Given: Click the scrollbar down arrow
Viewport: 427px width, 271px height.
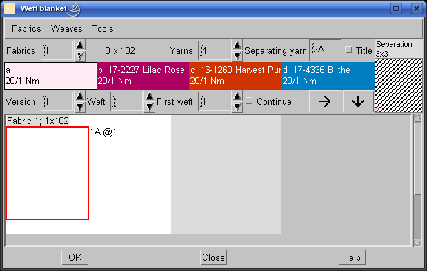Looking at the screenshot, I should [417, 242].
